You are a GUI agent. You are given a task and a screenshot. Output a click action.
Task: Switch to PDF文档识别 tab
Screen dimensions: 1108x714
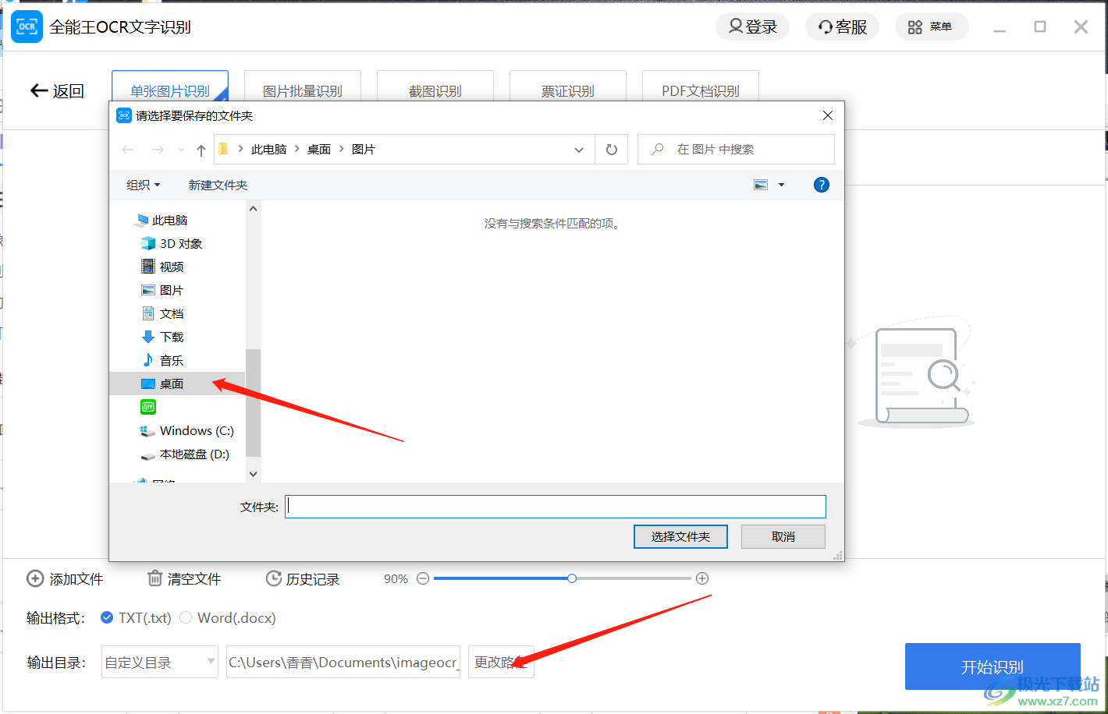pos(701,91)
